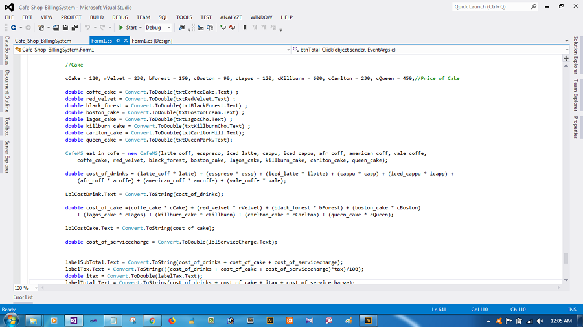The image size is (583, 327).
Task: Expand the Cafe_Shop_BillingSystem.Form1 class dropdown
Action: coord(288,50)
